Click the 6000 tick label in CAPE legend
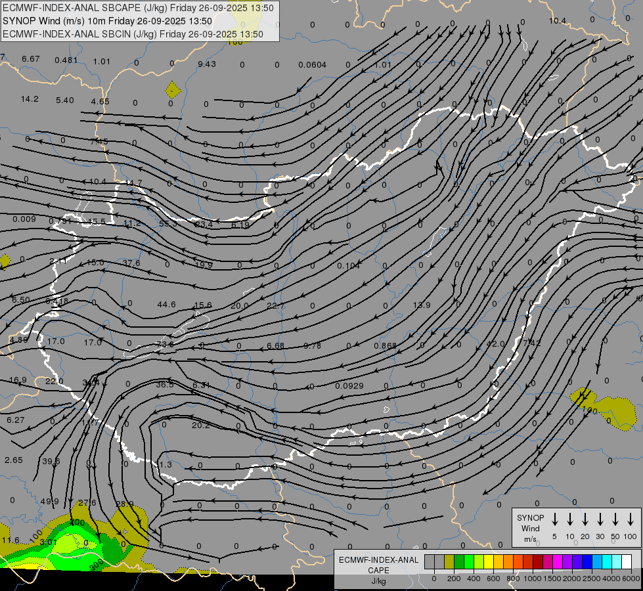Viewport: 643px width, 591px height. click(x=631, y=579)
